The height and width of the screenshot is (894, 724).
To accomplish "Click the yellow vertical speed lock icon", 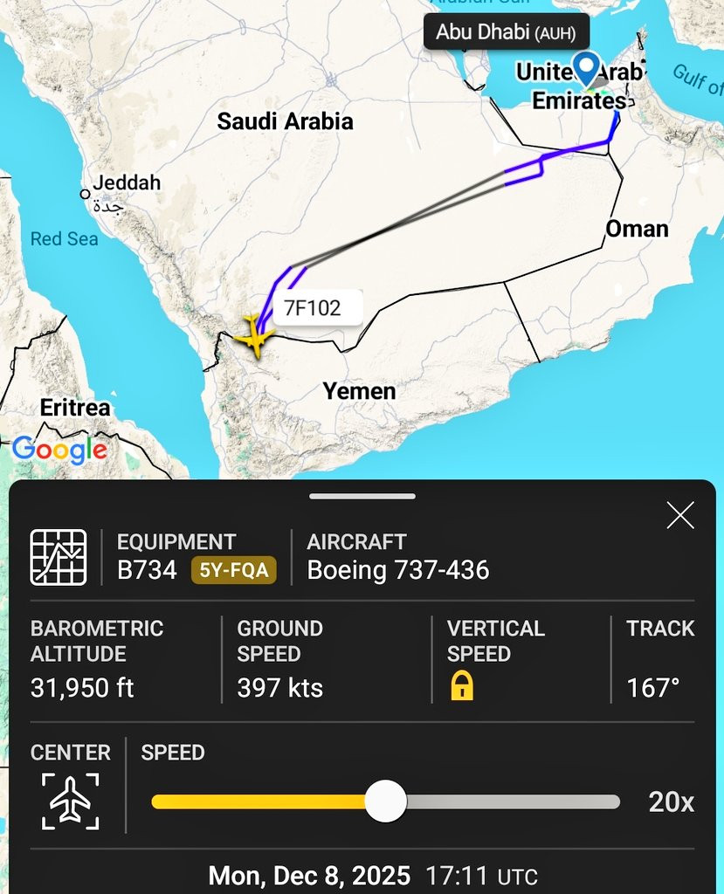I will point(462,685).
